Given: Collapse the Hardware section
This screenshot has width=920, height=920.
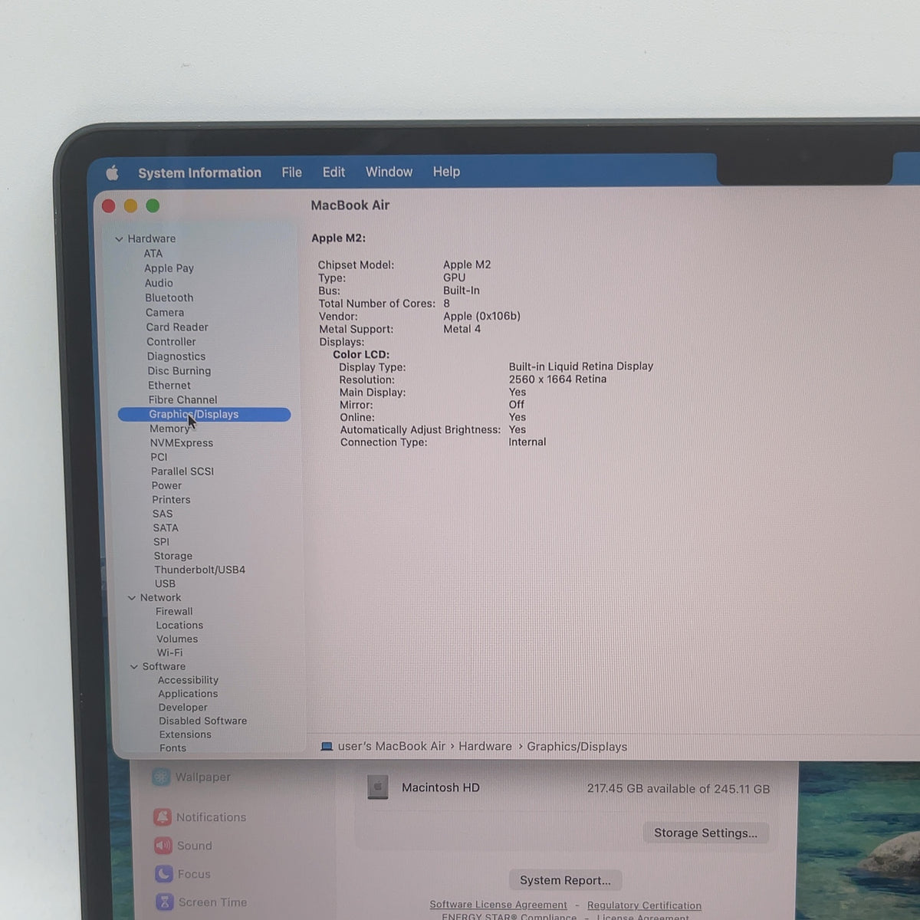Looking at the screenshot, I should [119, 239].
